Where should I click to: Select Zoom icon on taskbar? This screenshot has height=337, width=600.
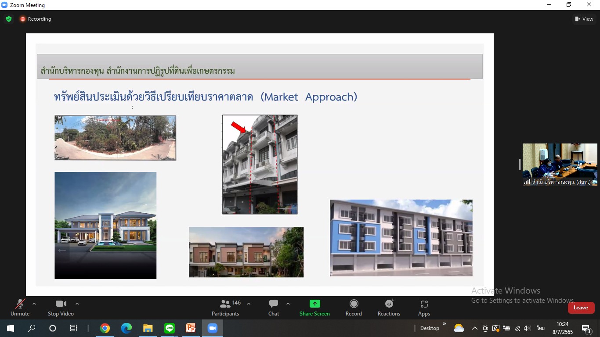(213, 328)
